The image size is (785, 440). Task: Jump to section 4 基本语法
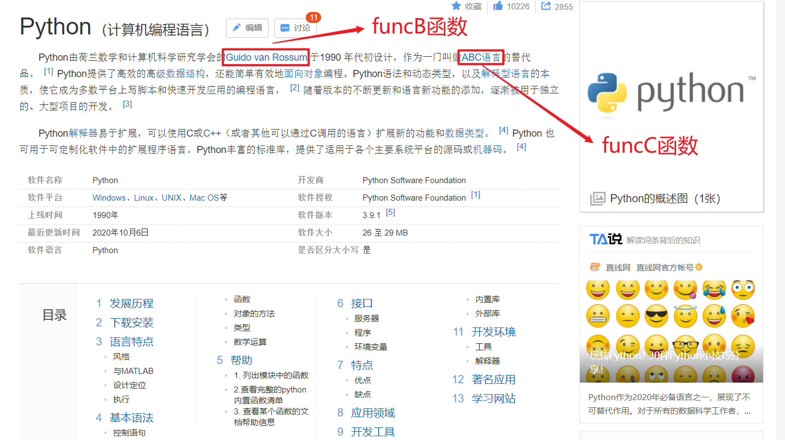click(x=131, y=418)
